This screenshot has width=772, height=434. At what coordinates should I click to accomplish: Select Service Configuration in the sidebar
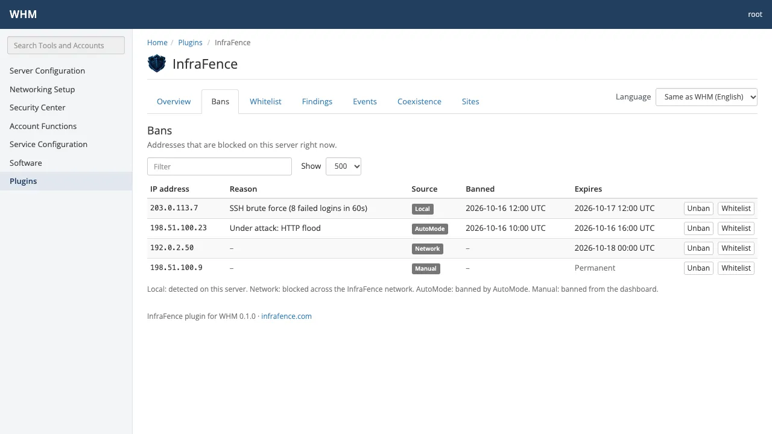tap(66, 144)
